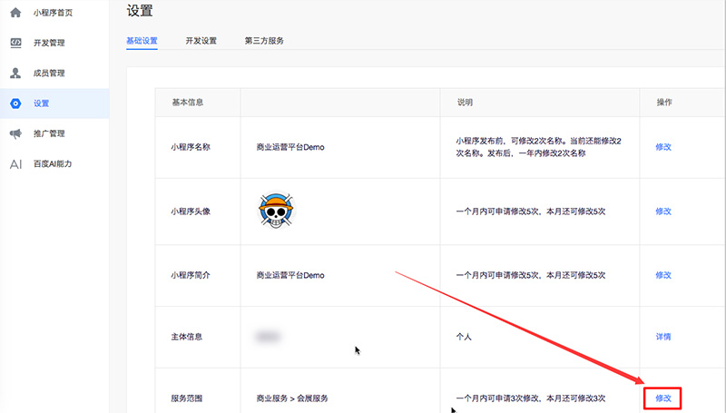
Task: Open the 第三方服务 tab
Action: [x=263, y=41]
